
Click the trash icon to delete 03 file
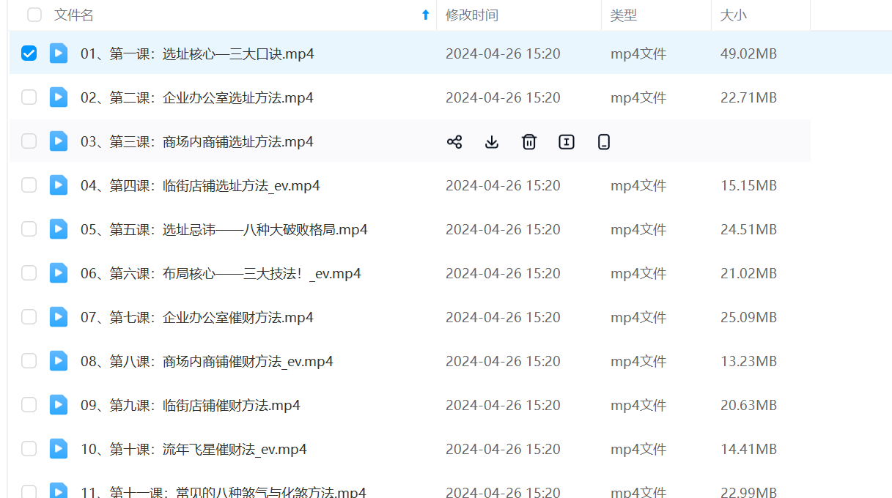click(x=529, y=142)
